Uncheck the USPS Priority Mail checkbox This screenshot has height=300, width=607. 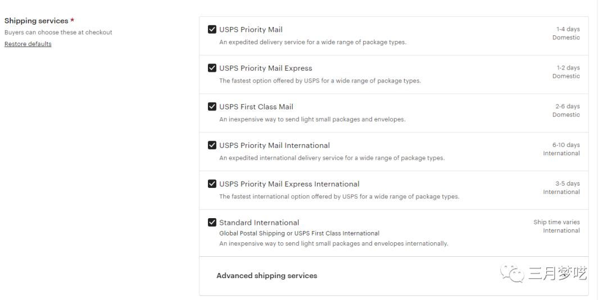[212, 30]
